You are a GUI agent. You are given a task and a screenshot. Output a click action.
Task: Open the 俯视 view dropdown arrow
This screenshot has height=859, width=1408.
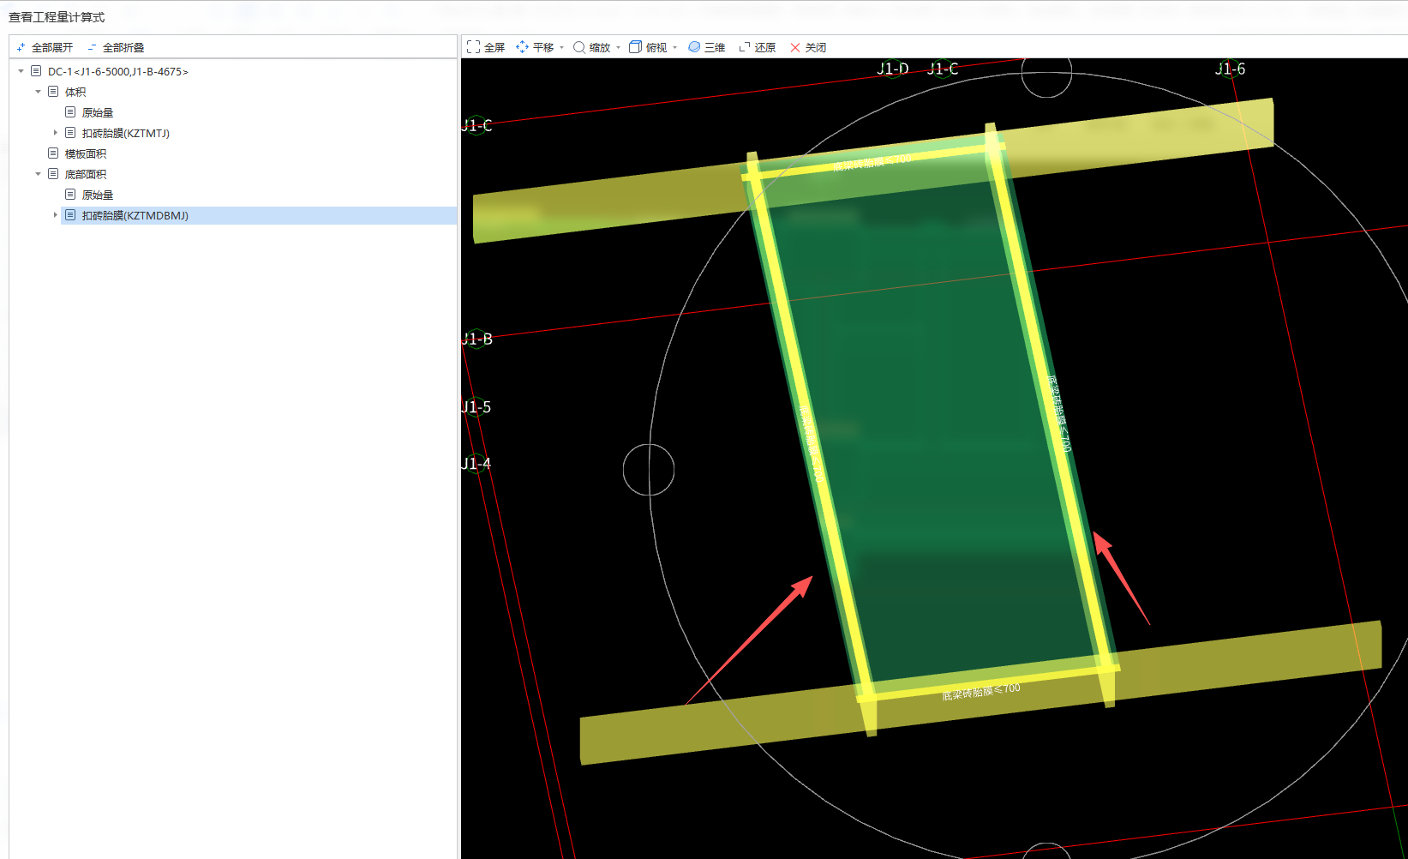[675, 48]
